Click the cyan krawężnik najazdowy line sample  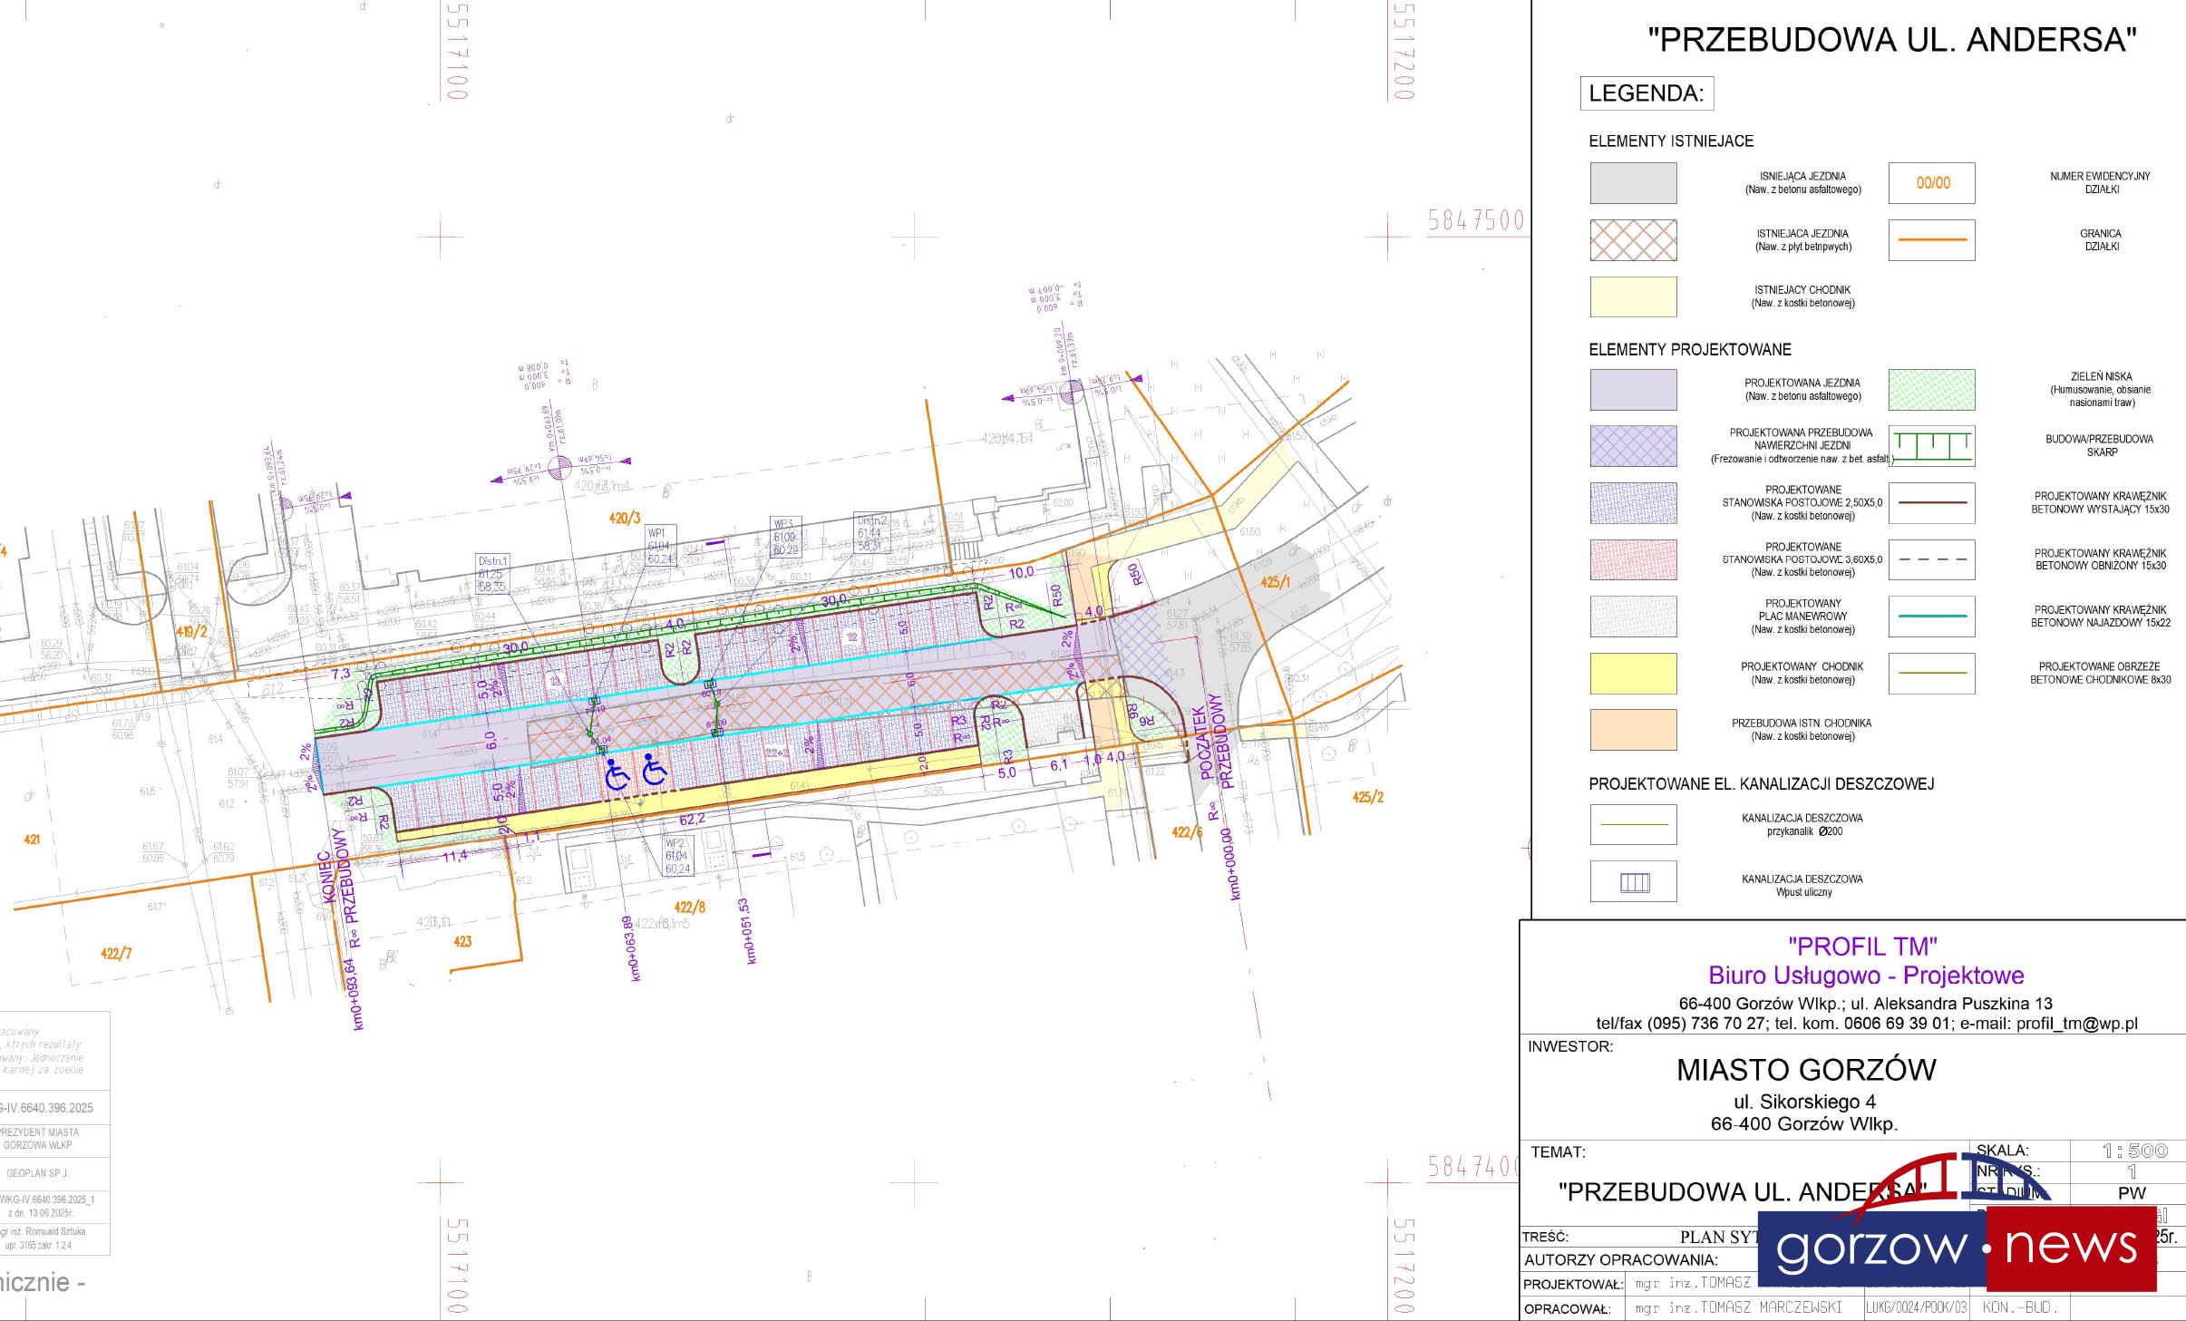click(1931, 617)
